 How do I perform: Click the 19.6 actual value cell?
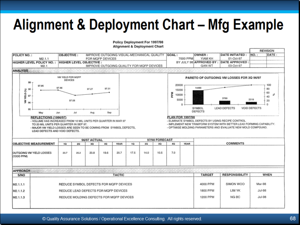[106, 153]
